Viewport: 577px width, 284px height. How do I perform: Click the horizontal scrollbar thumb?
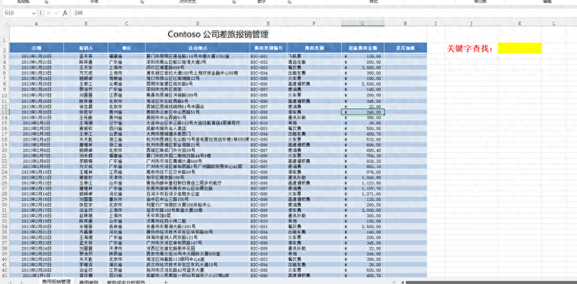(491, 282)
